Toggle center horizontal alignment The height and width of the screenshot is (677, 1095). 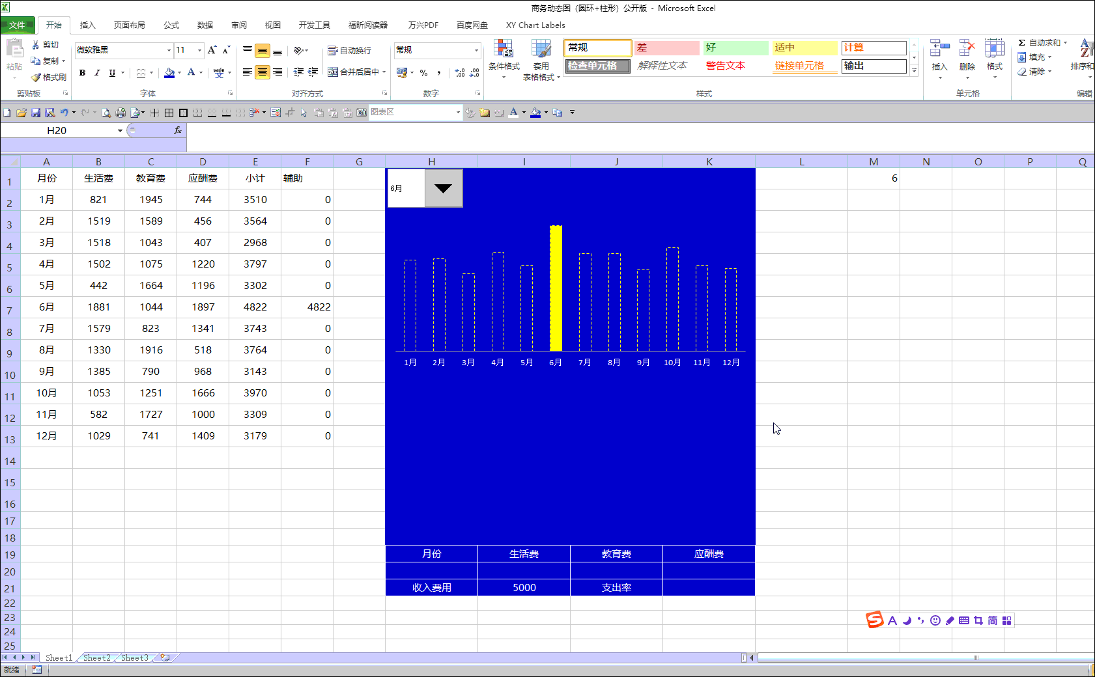[x=263, y=72]
